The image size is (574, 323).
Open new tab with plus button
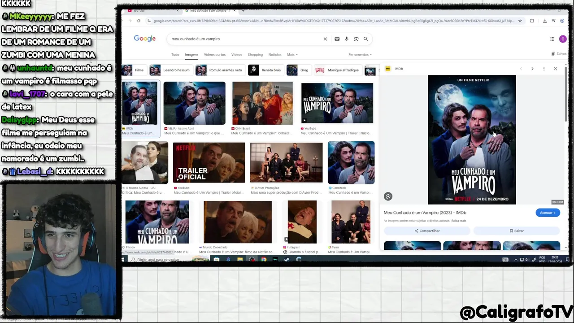(243, 10)
